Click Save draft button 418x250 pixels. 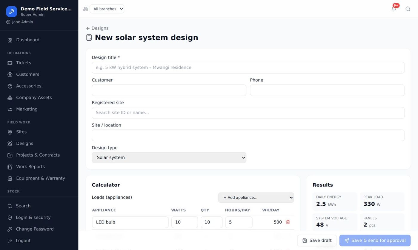[317, 240]
